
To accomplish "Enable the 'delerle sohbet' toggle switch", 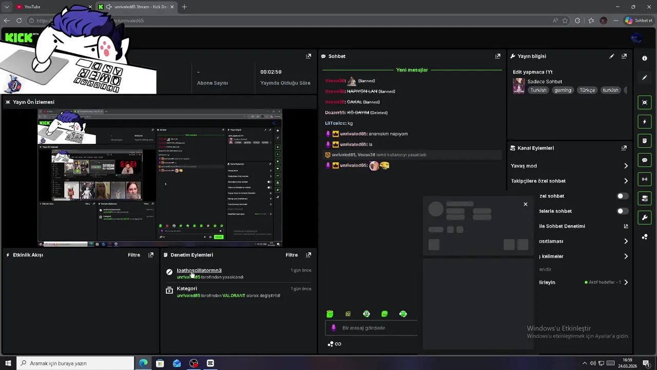I will 622,211.
